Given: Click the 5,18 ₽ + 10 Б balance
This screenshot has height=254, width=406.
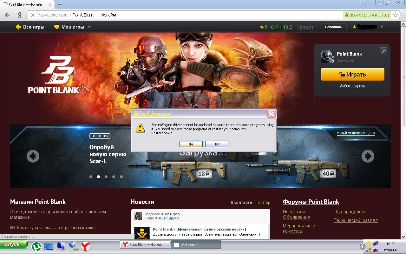Looking at the screenshot, I should pos(276,27).
